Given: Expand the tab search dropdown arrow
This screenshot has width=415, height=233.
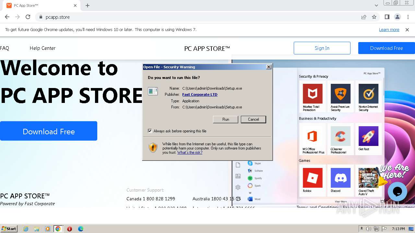Looking at the screenshot, I should 376,6.
